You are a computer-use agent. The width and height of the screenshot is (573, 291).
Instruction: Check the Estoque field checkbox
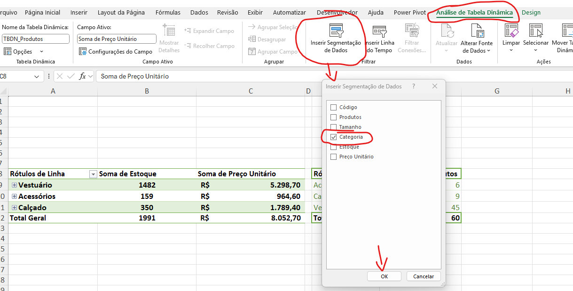[334, 147]
